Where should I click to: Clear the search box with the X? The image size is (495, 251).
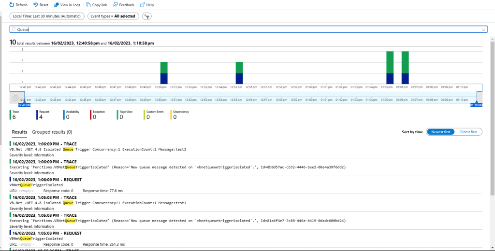[483, 30]
